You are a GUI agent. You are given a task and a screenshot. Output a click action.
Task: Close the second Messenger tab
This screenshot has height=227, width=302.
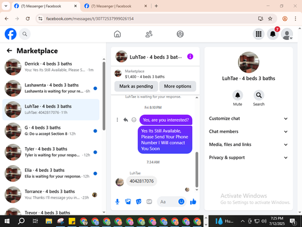pyautogui.click(x=146, y=6)
